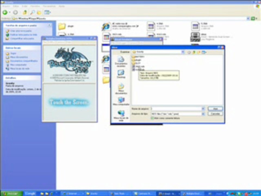261x196 pixels.
Task: Go up one folder level in Explorer toolbar
Action: pyautogui.click(x=25, y=12)
